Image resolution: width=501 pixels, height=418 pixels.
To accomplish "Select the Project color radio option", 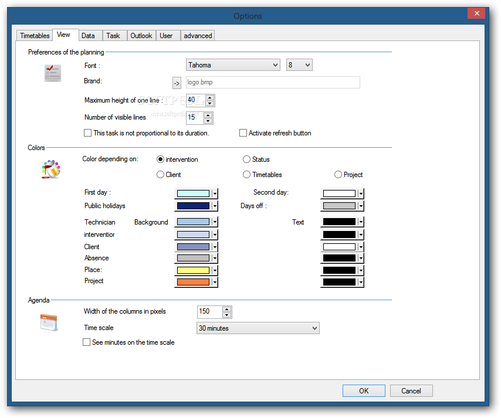I will point(338,175).
